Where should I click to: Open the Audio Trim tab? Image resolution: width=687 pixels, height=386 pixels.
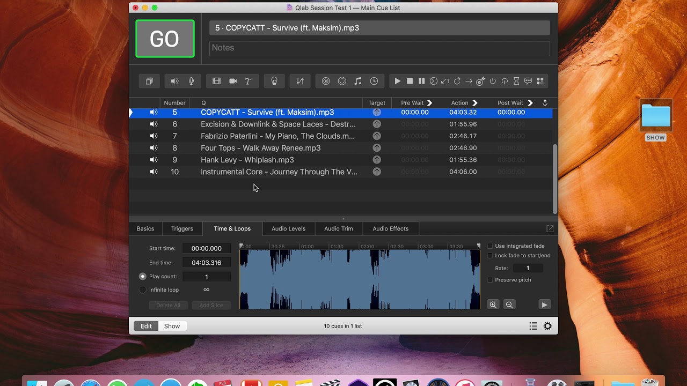click(339, 228)
